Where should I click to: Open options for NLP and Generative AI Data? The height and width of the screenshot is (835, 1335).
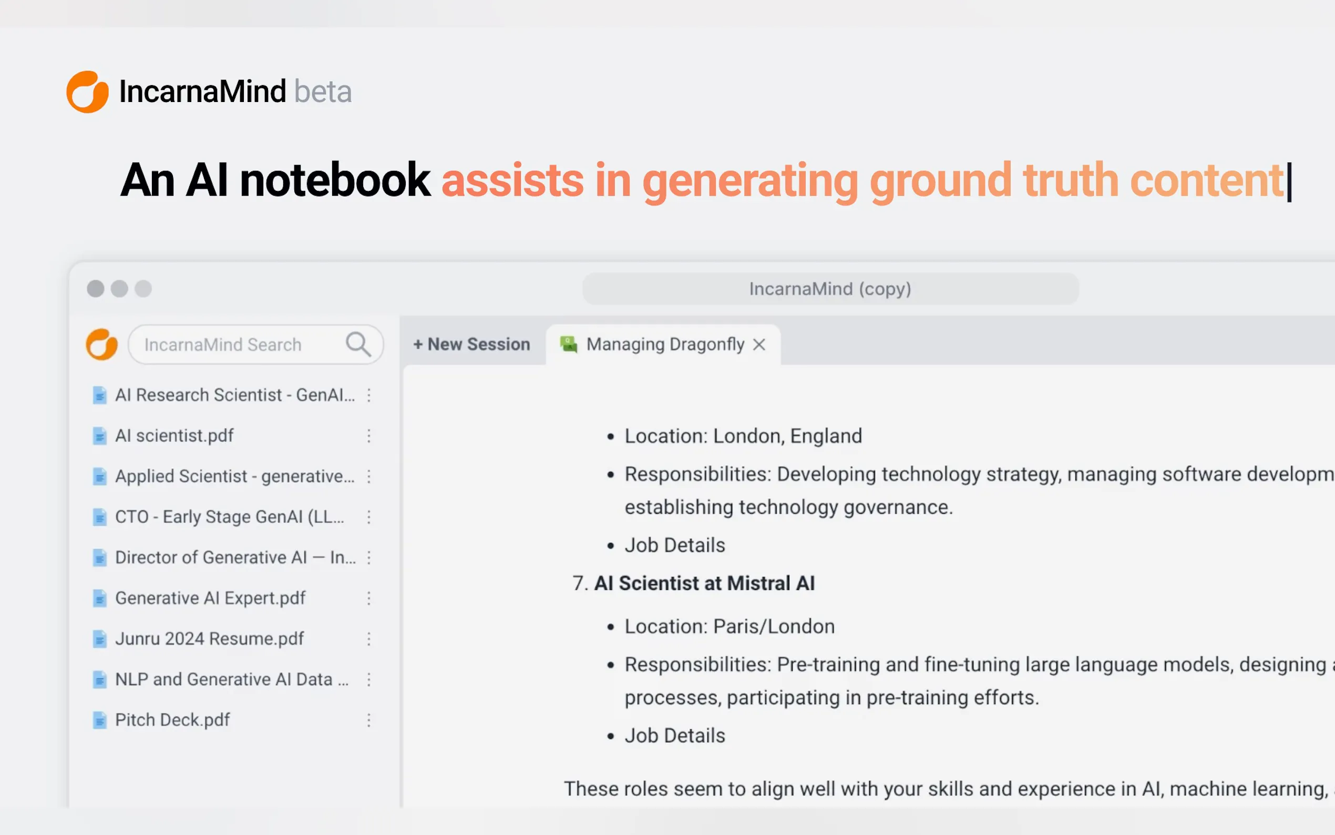click(368, 679)
